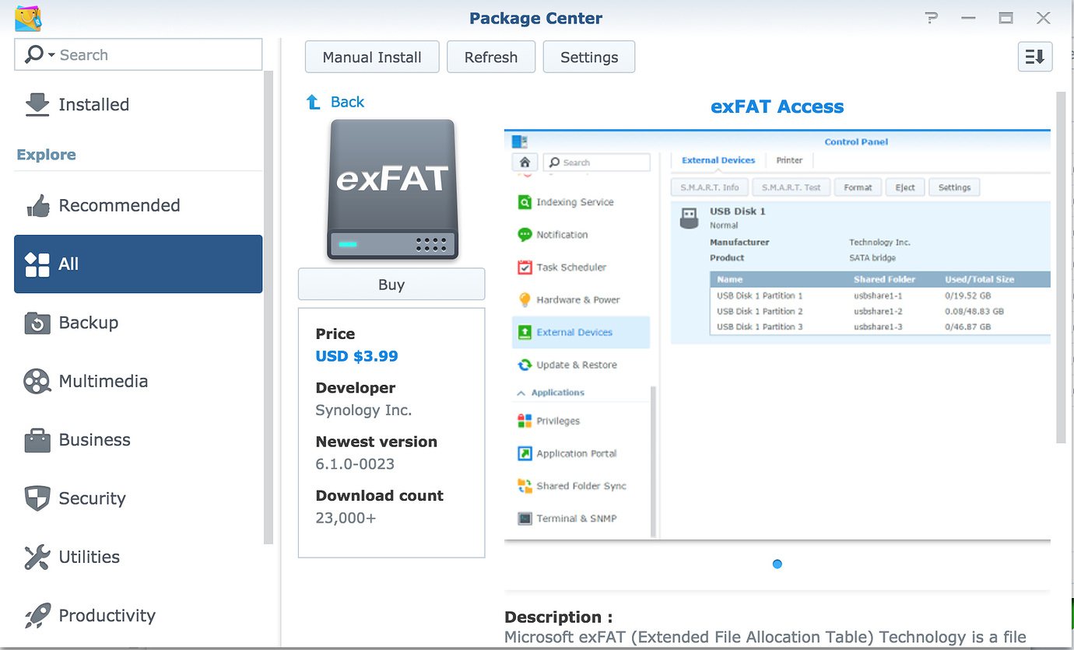Go Back to package list
Viewport: 1074px width, 650px height.
(335, 102)
